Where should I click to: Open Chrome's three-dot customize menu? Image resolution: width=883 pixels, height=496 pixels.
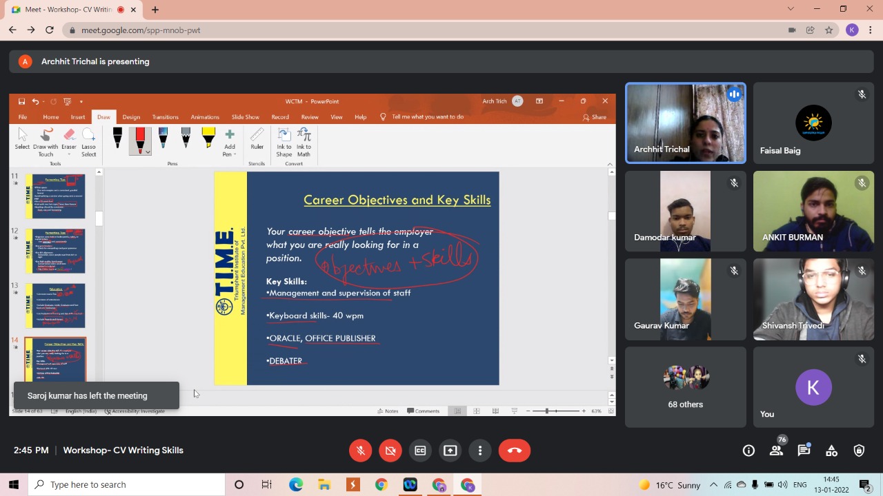pyautogui.click(x=871, y=30)
